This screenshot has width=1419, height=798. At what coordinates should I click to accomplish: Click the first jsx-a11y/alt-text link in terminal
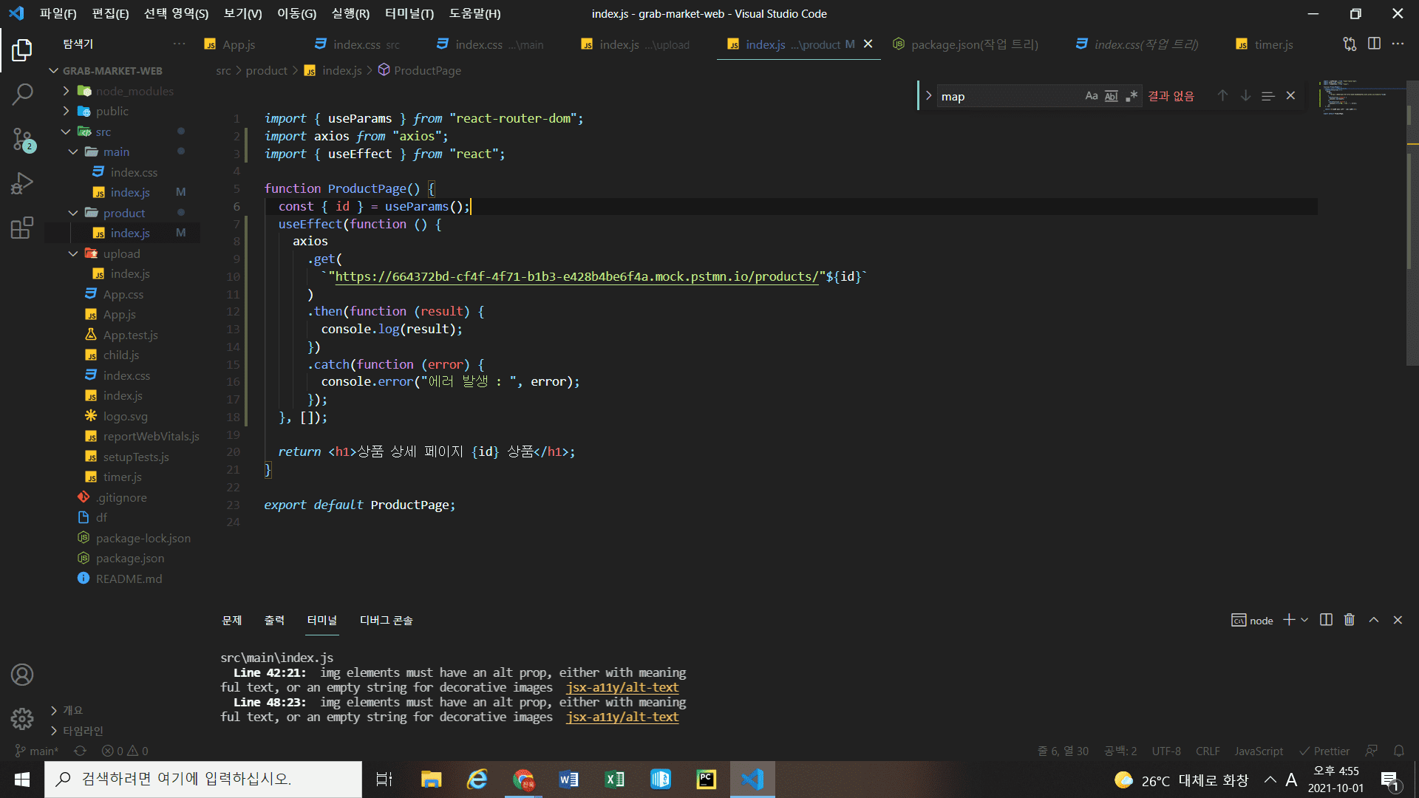click(x=622, y=687)
